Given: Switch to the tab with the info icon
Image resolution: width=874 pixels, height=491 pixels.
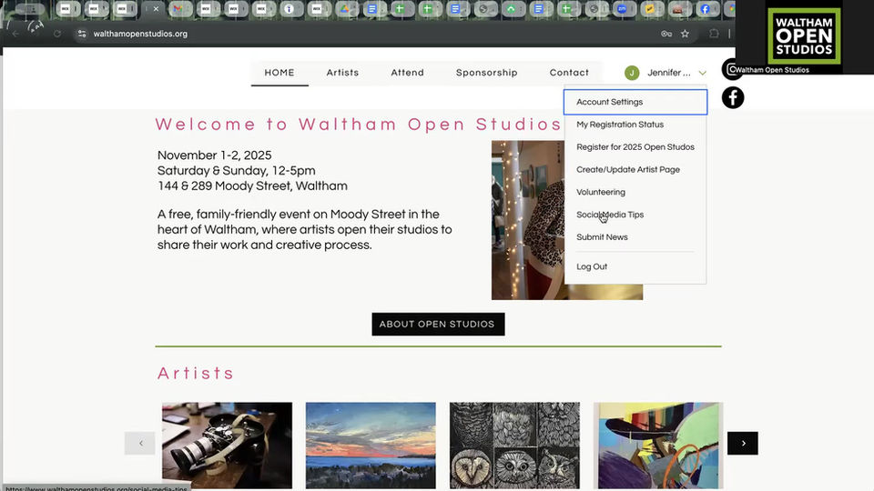Looking at the screenshot, I should point(290,9).
